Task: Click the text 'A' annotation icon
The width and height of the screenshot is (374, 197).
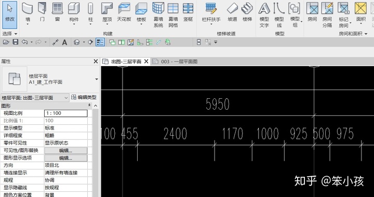Action: point(64,43)
